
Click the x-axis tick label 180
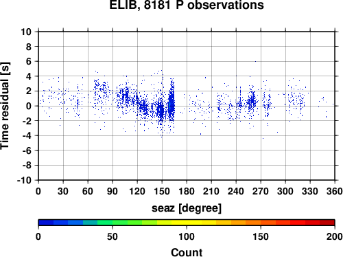point(187,191)
